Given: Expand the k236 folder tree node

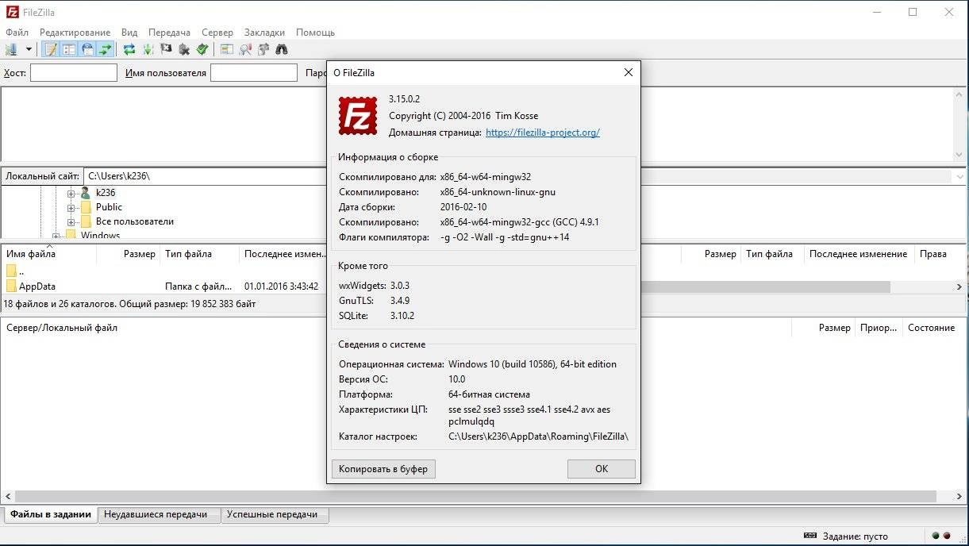Looking at the screenshot, I should (71, 193).
